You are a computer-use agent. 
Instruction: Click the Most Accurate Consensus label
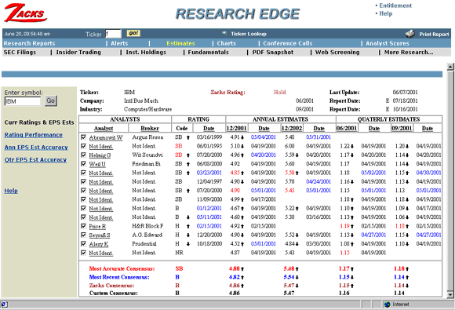tap(122, 268)
